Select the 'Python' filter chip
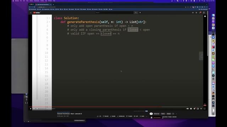The image size is (227, 127). click(163, 114)
